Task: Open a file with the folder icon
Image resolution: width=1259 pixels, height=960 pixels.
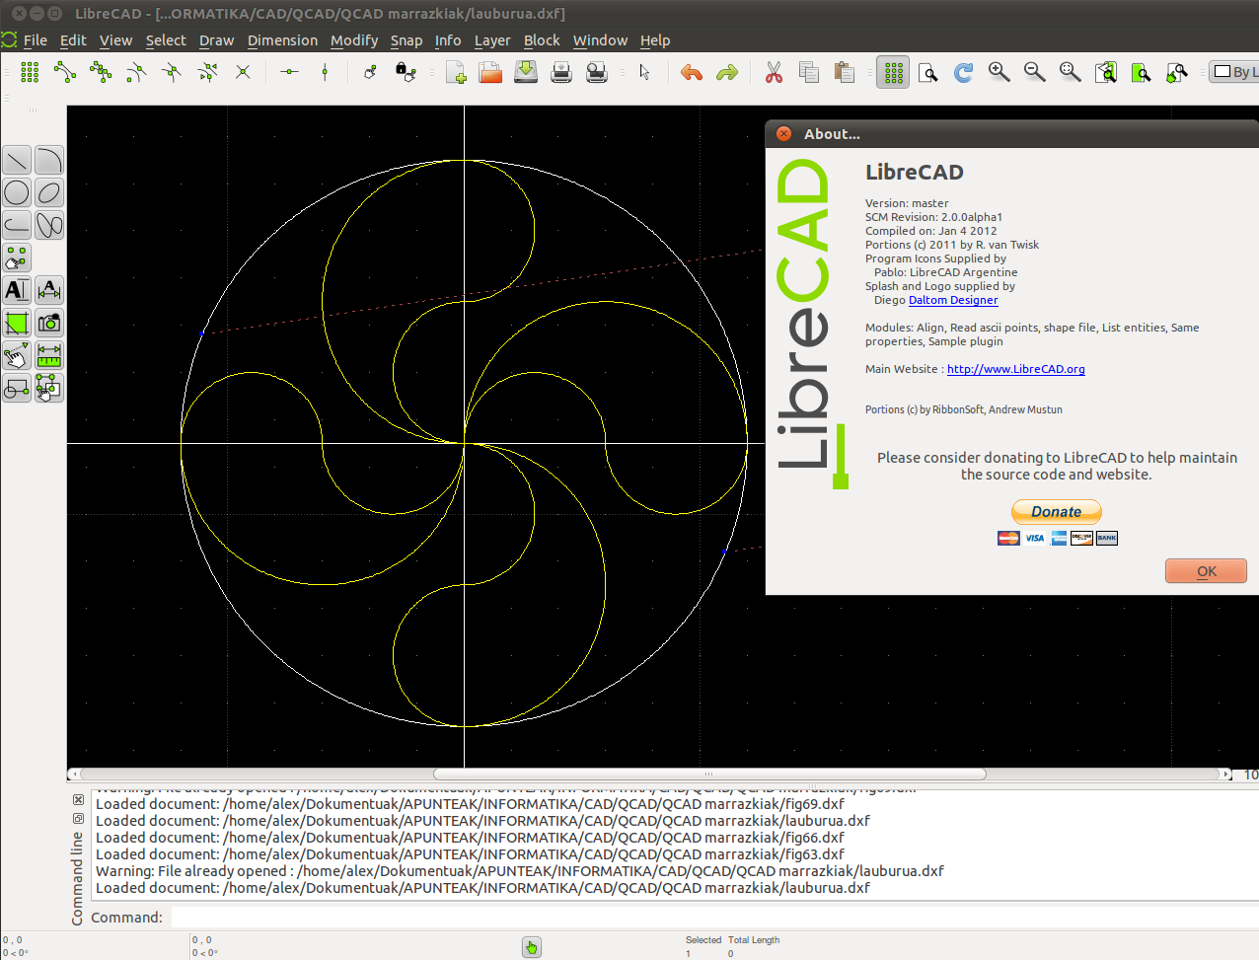Action: (x=490, y=72)
